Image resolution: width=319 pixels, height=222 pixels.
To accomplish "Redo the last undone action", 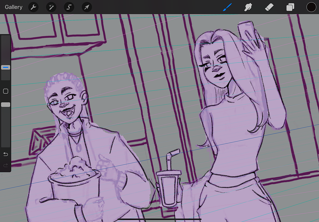I will [6, 165].
